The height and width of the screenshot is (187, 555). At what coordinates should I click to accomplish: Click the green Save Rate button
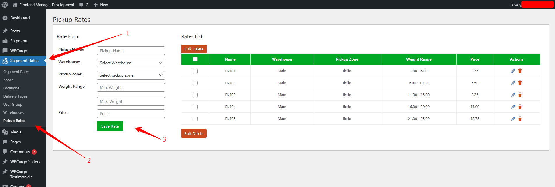tap(110, 126)
